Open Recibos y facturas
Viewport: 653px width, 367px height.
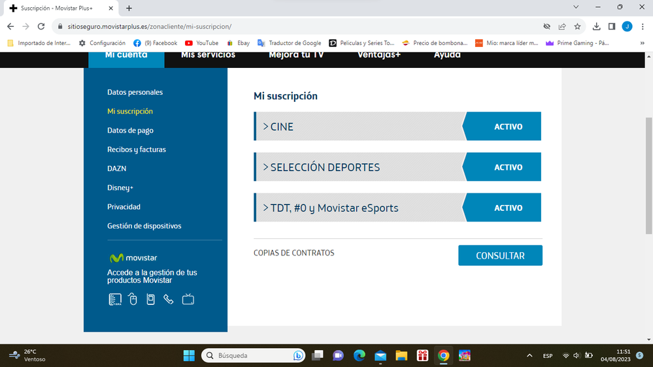click(x=137, y=150)
